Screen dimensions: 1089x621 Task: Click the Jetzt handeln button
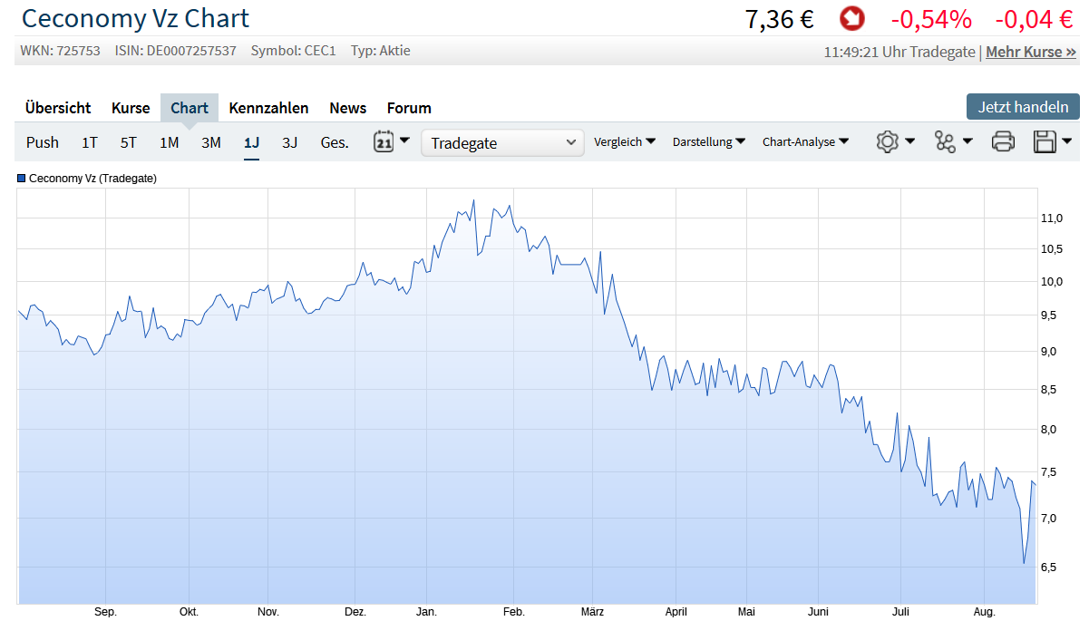[1023, 106]
